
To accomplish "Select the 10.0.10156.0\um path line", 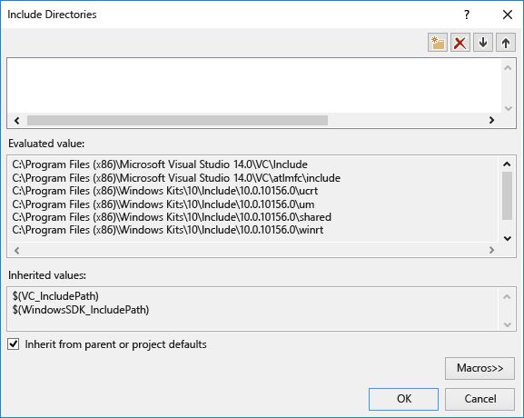I will point(163,204).
